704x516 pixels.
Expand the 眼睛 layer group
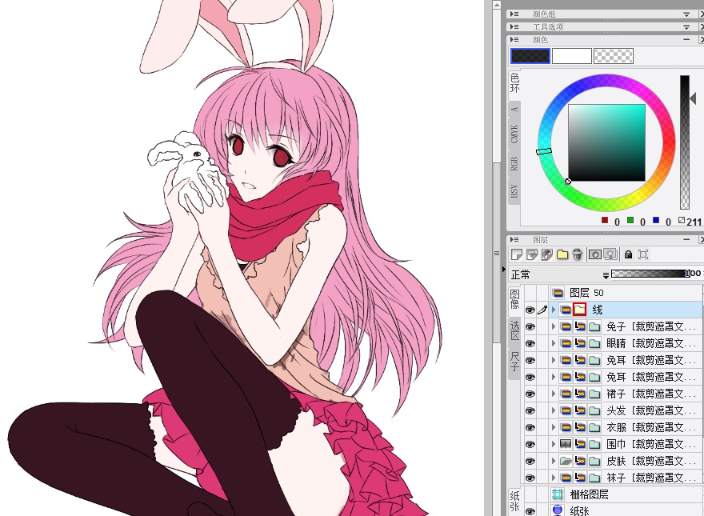554,343
